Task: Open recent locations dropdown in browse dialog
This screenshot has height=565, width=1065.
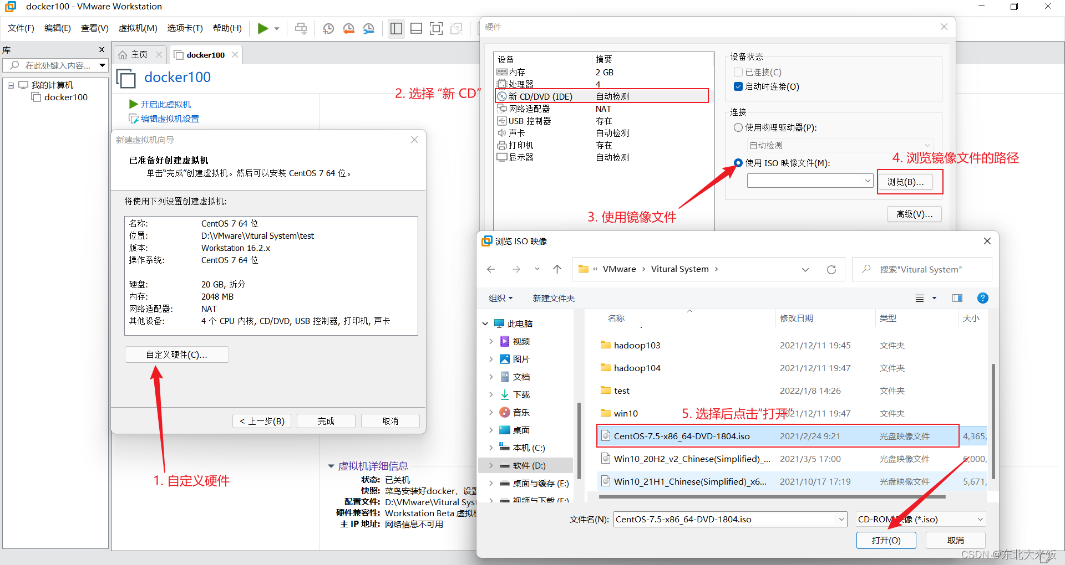Action: [537, 269]
